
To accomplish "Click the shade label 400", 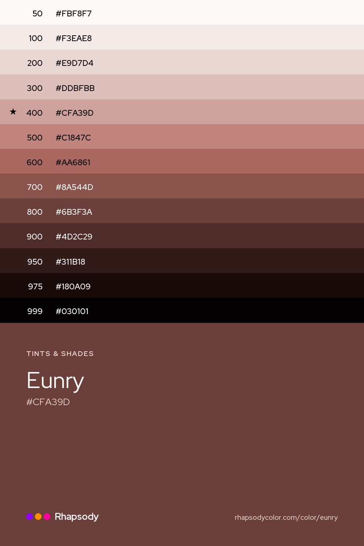I will point(35,113).
